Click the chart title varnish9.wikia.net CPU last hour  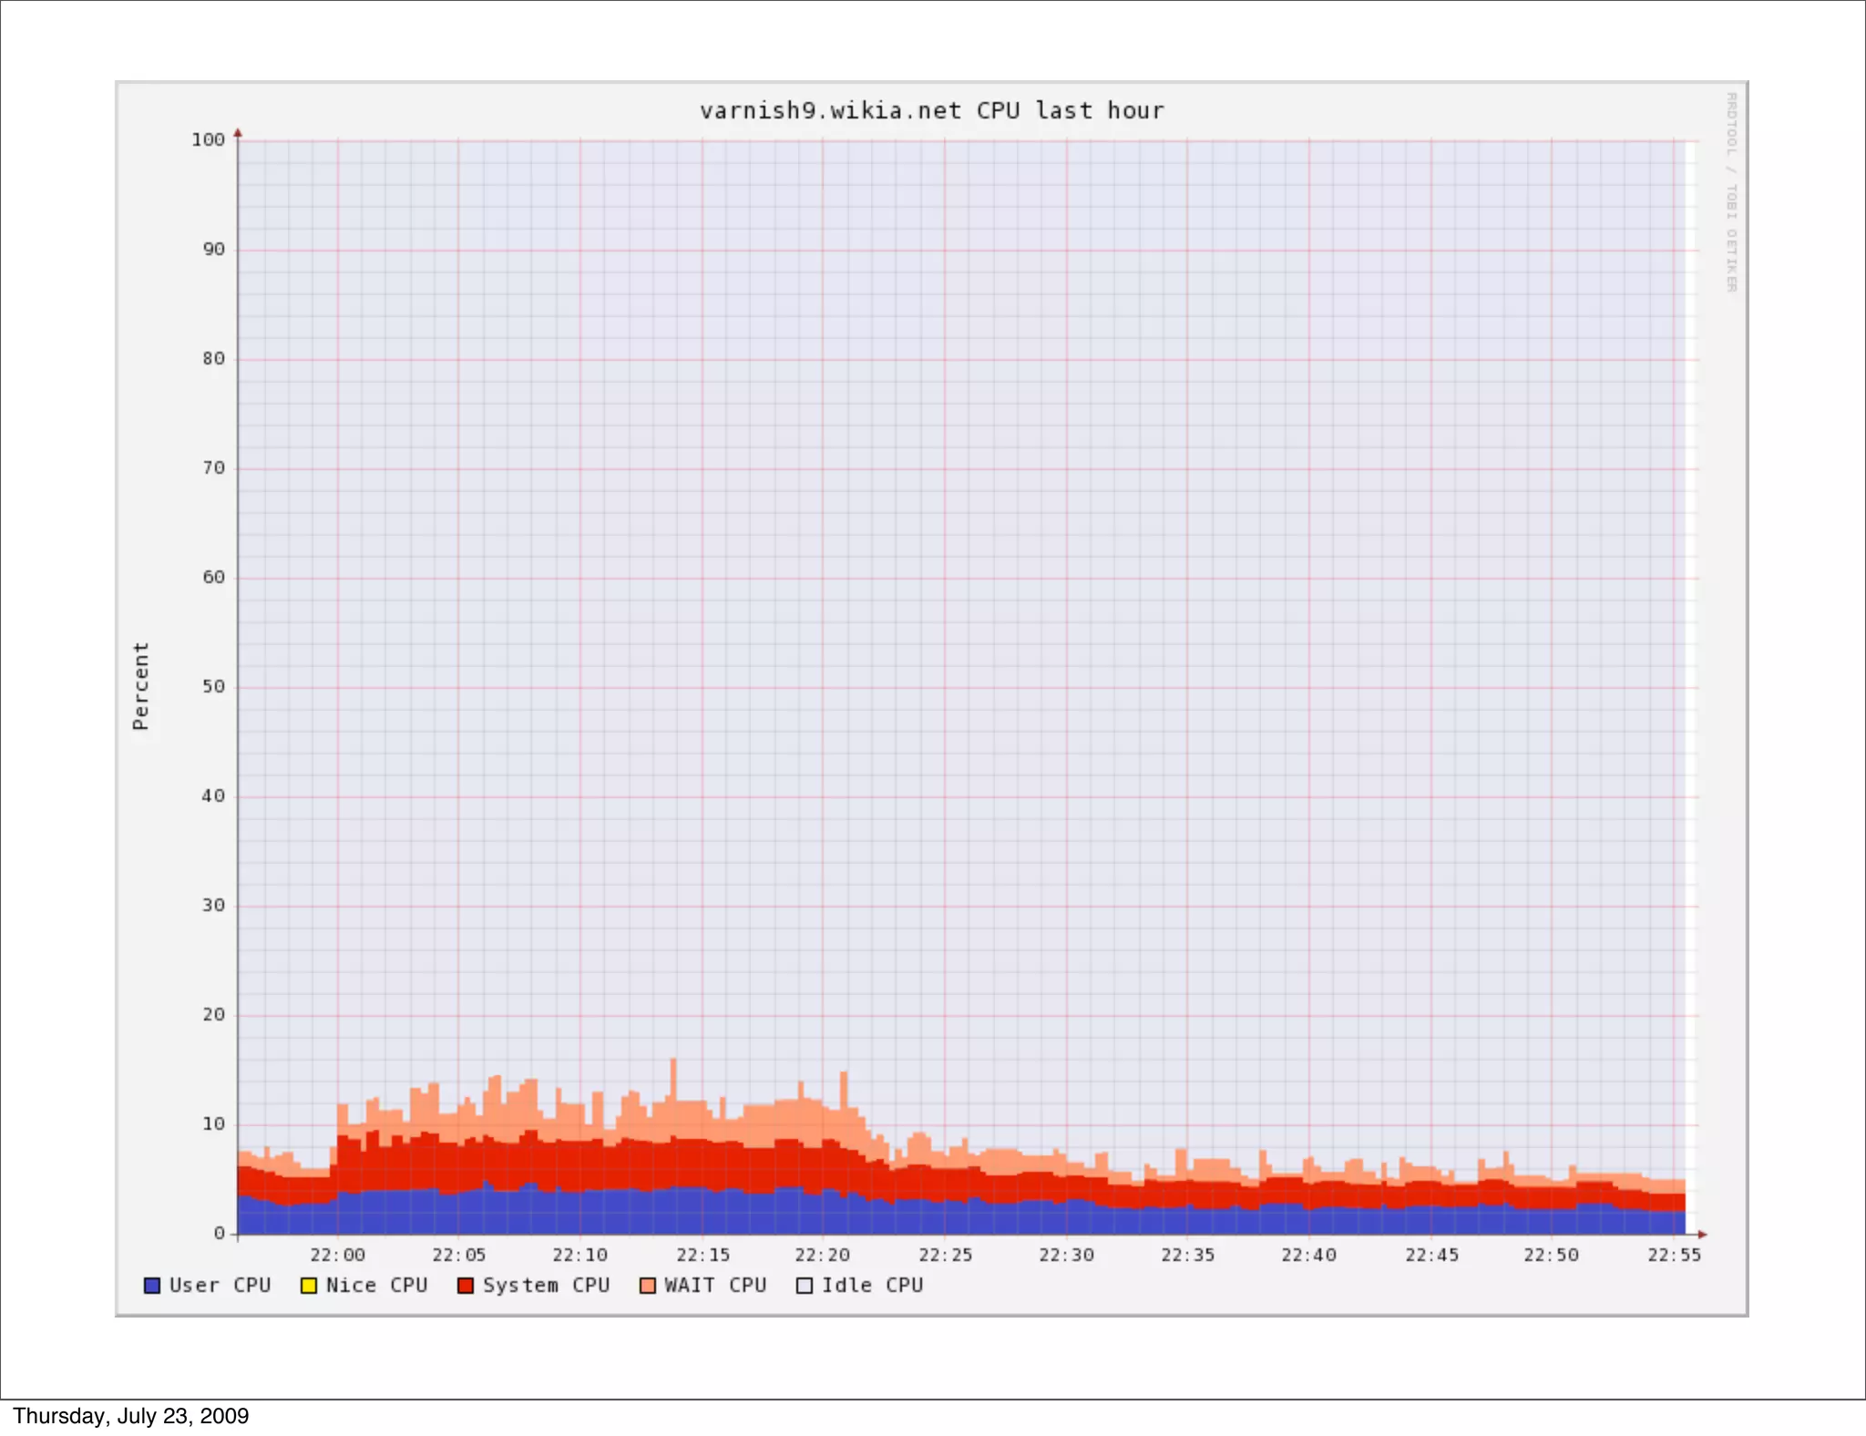point(931,111)
